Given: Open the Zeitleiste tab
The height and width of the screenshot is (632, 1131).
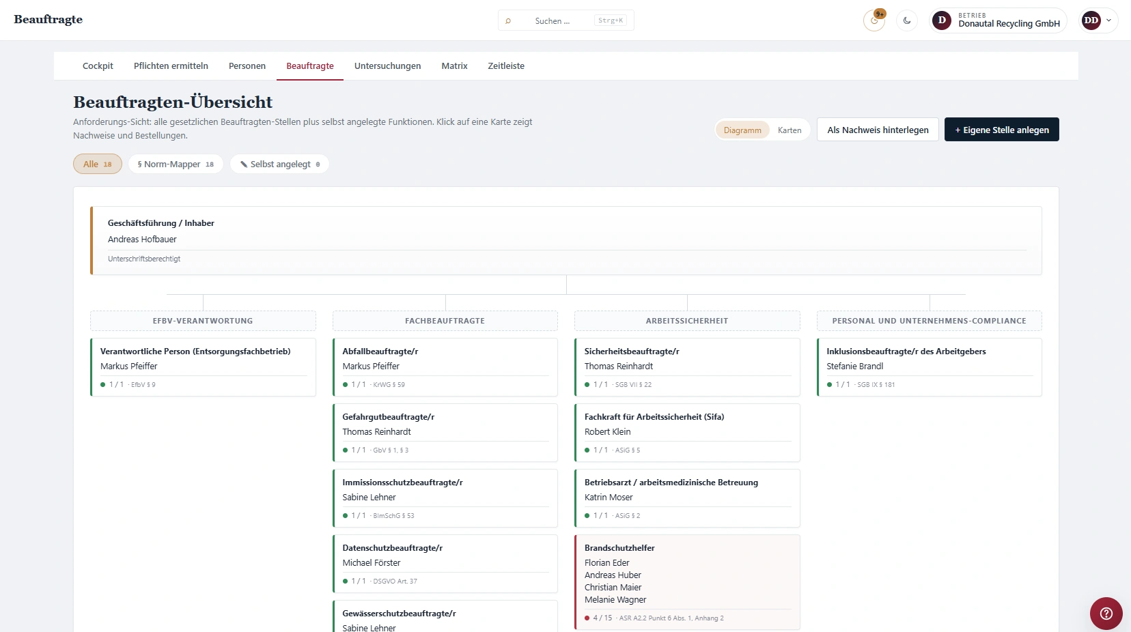Looking at the screenshot, I should tap(506, 66).
